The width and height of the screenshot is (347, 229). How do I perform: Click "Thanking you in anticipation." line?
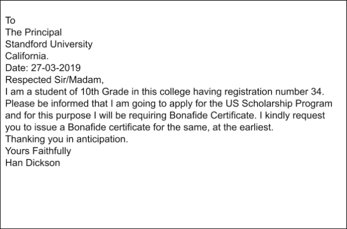(x=67, y=139)
